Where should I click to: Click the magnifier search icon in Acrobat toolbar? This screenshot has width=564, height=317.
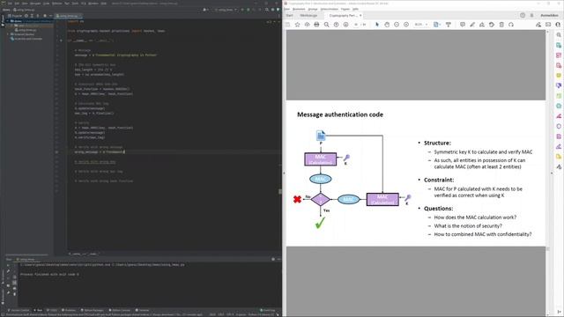[x=326, y=25]
